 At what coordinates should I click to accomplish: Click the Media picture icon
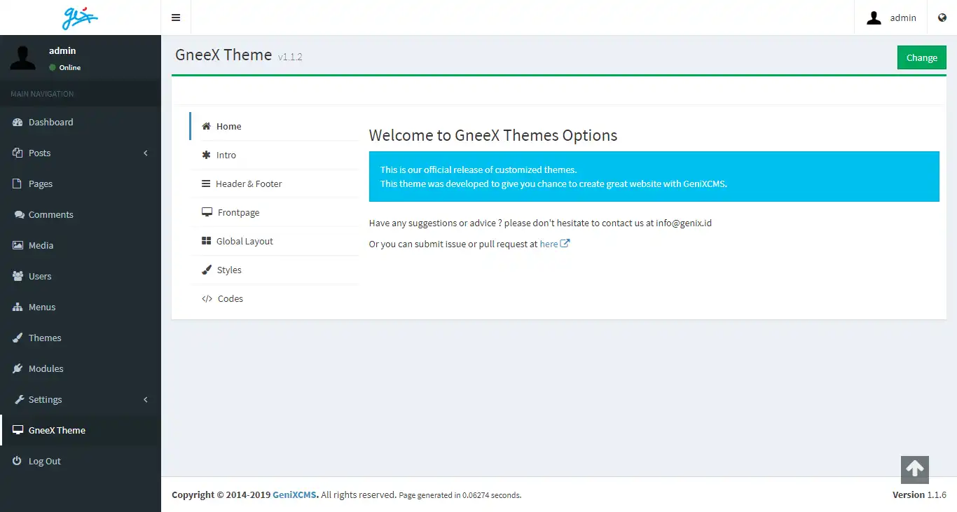click(18, 245)
